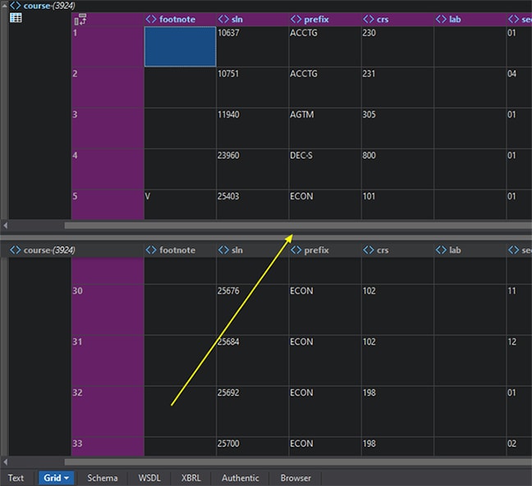Click the course element icon in top pane

pyautogui.click(x=15, y=6)
